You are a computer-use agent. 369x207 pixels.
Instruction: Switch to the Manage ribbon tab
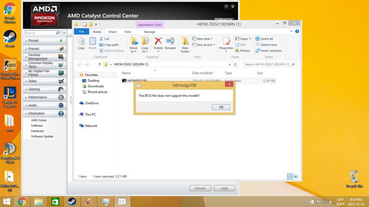pos(149,32)
